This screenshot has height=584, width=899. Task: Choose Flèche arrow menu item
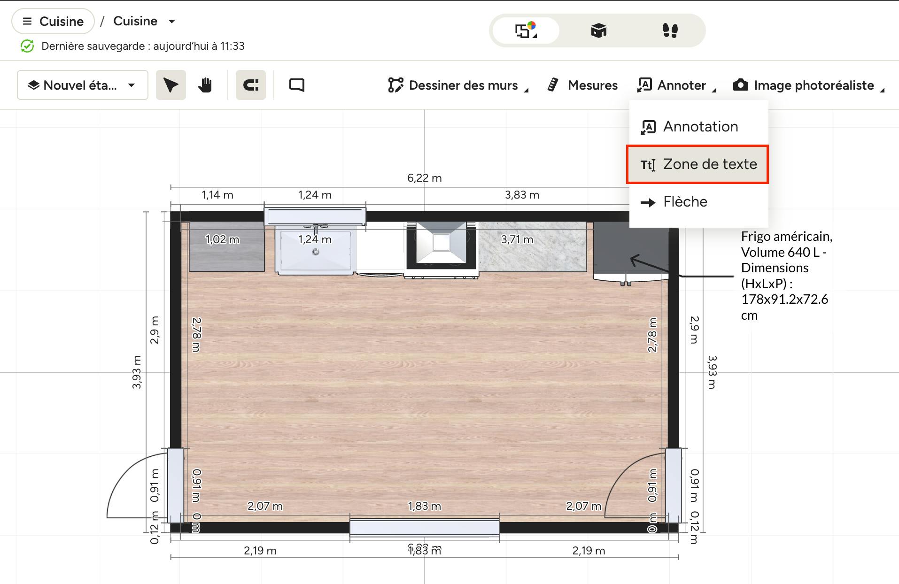[699, 202]
